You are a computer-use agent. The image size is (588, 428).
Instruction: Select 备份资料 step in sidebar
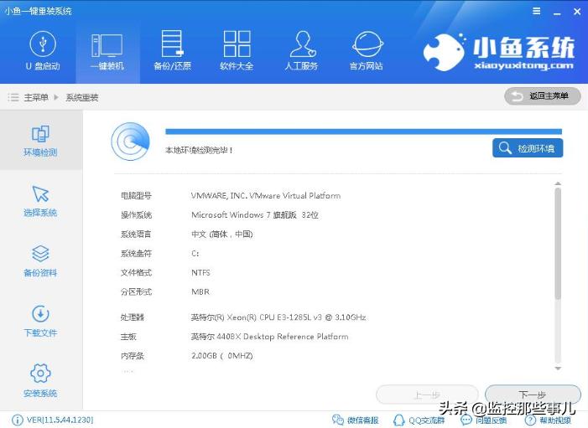pos(40,261)
